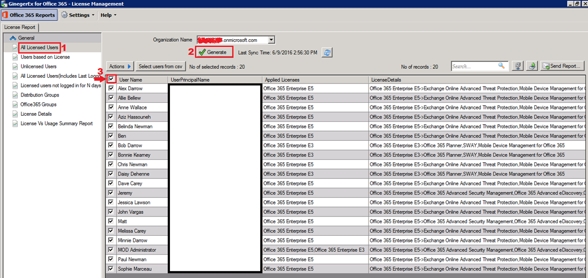
Task: Select the Jessica Lawson name cell
Action: coord(142,202)
